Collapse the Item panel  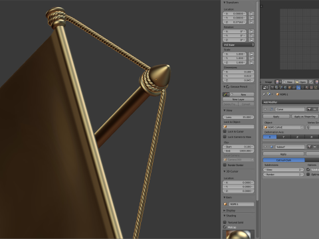tap(224, 197)
